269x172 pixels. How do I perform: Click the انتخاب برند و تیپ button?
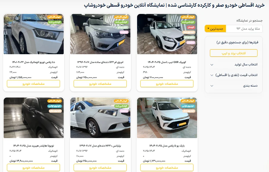[234, 53]
